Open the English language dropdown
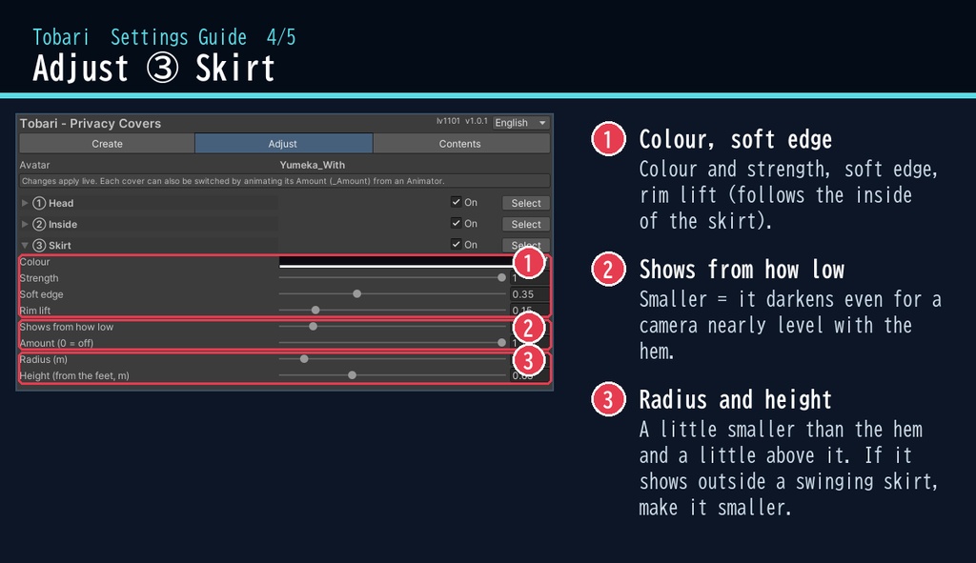The image size is (976, 563). tap(520, 123)
